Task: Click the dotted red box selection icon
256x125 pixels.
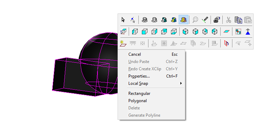Action: 238,32
